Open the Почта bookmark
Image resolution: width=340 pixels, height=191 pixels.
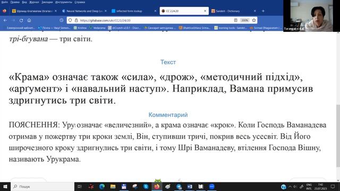(x=54, y=28)
